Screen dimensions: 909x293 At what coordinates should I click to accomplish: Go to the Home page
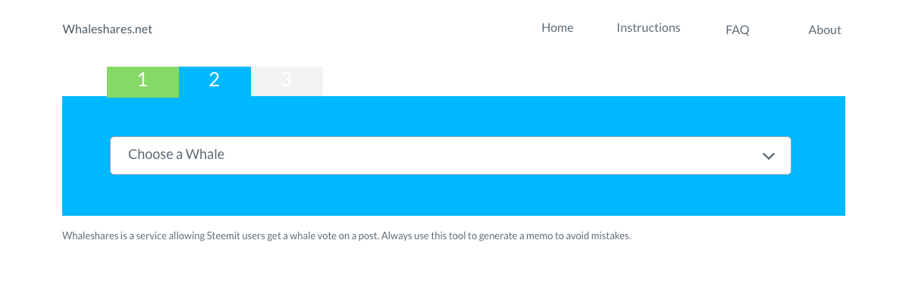coord(557,28)
